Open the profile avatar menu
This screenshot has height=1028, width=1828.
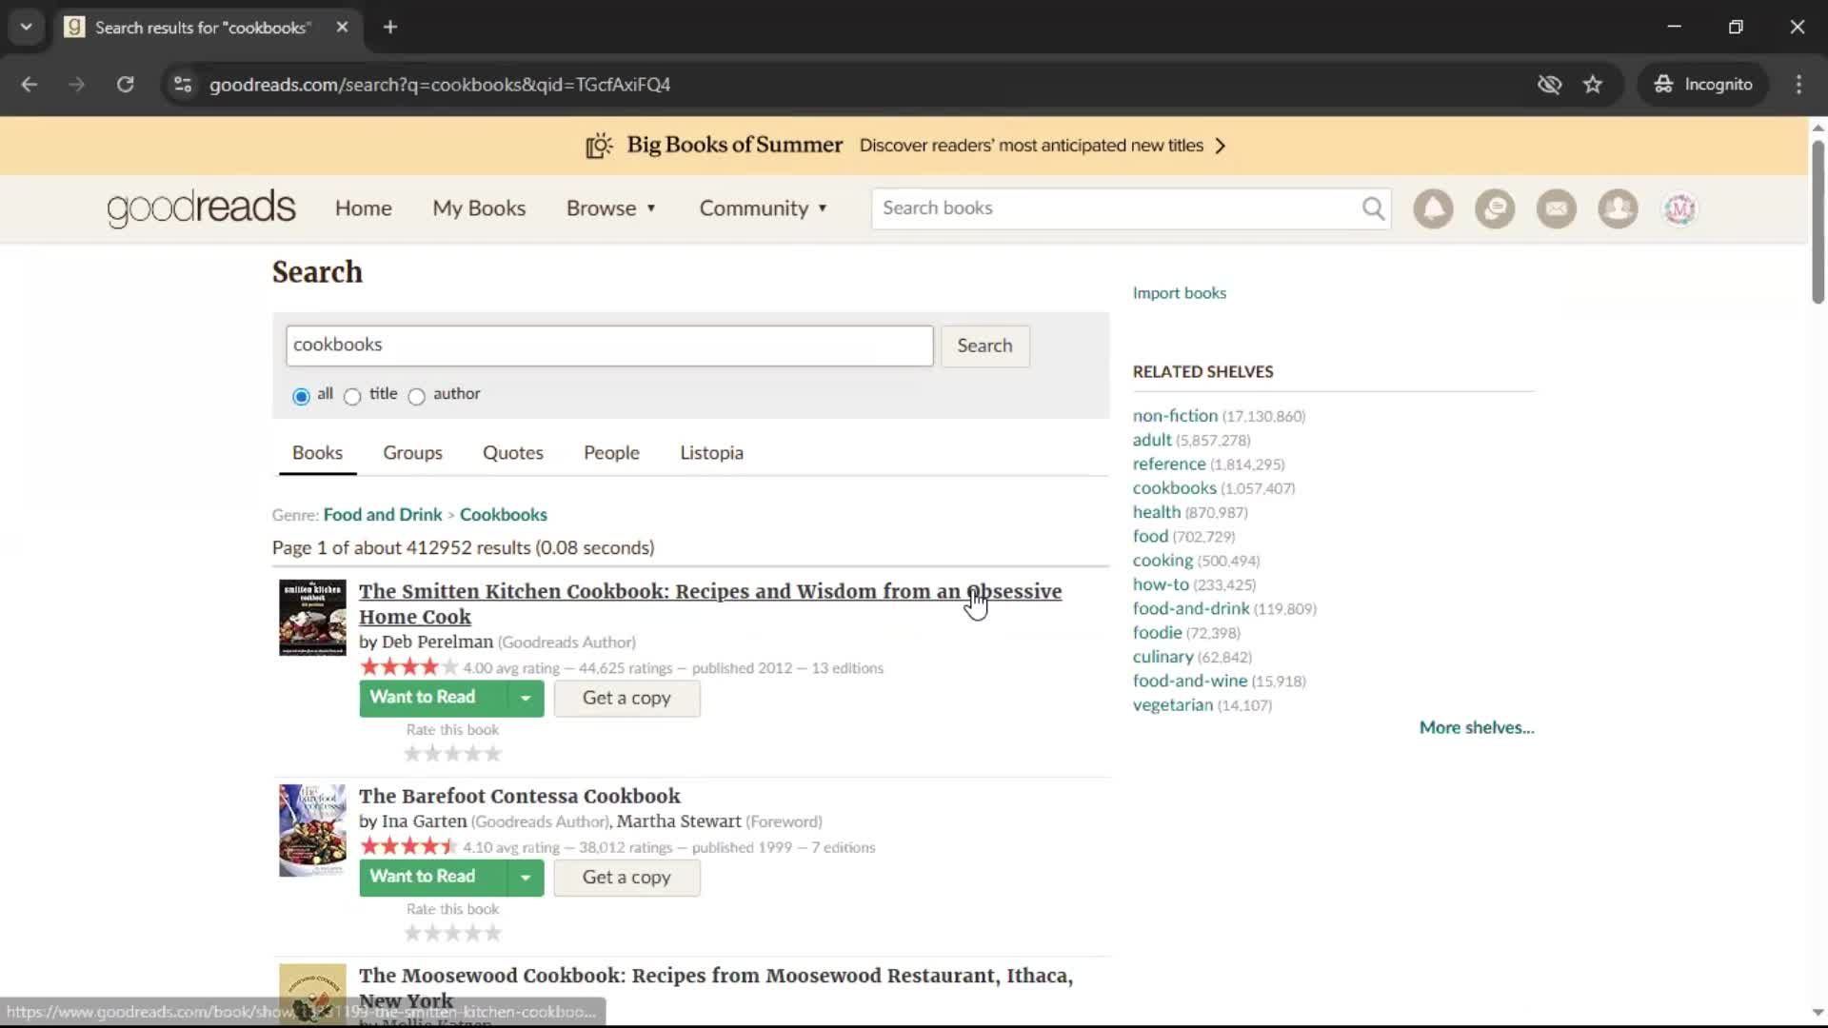(x=1679, y=208)
